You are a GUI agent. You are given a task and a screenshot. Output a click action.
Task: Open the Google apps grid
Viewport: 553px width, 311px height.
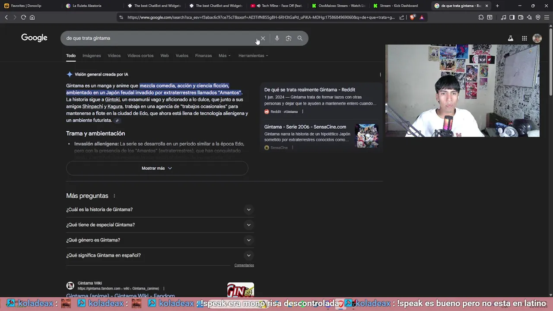[524, 38]
